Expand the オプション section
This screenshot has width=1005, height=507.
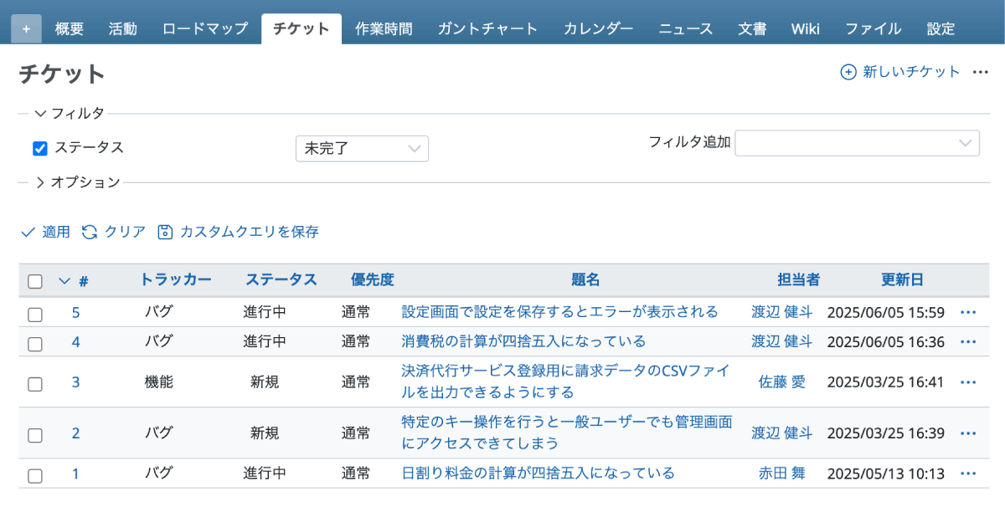40,182
